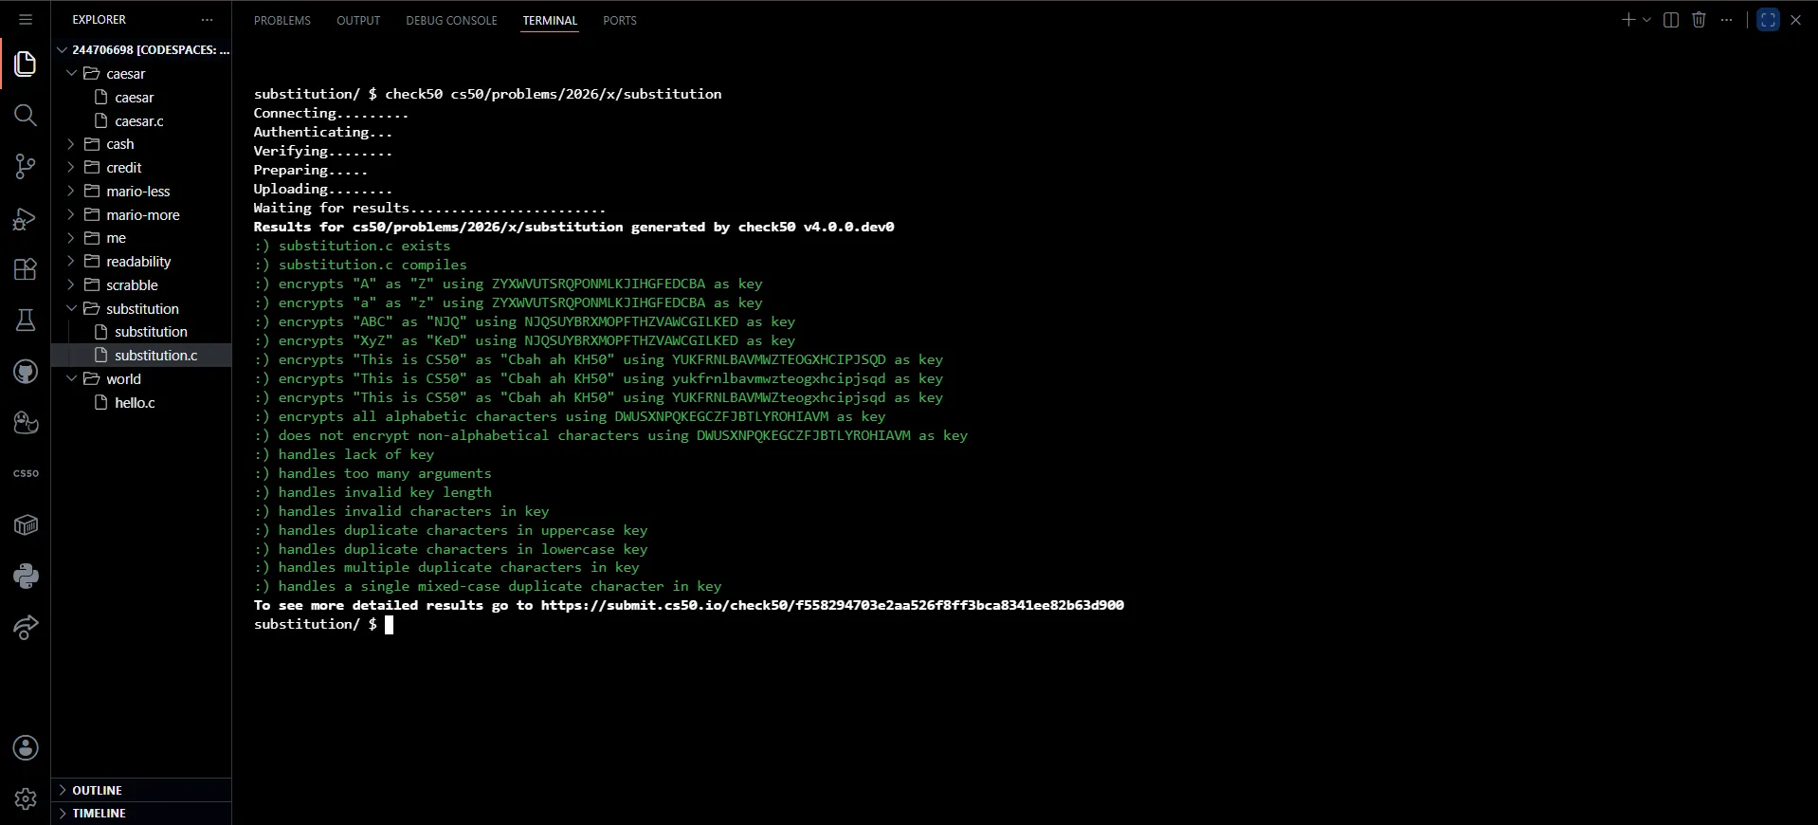Click 'handles invalid characters in key' line
Screen dimensions: 1818x825
click(x=401, y=511)
